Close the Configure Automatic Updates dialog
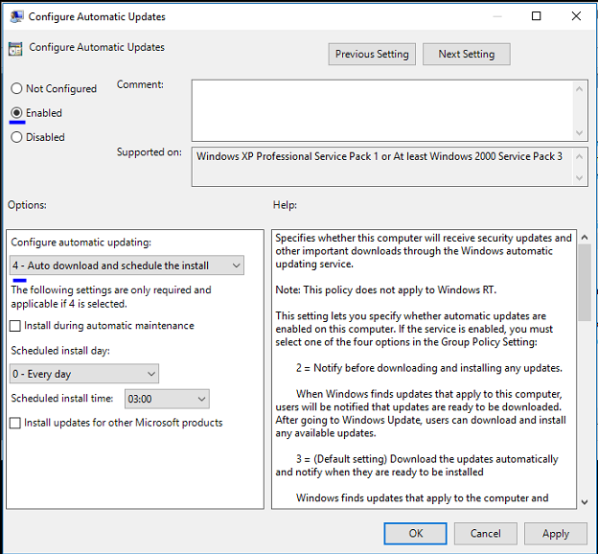 [x=576, y=16]
